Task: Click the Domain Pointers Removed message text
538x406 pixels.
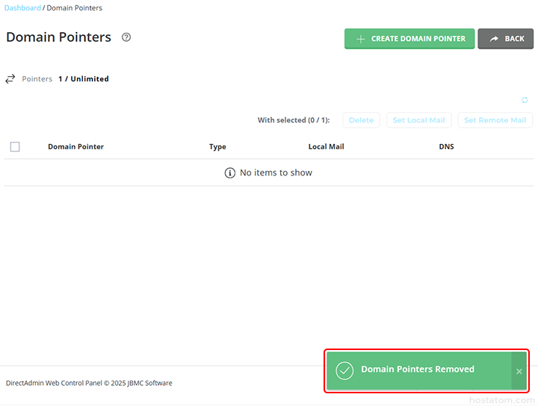Action: 418,369
